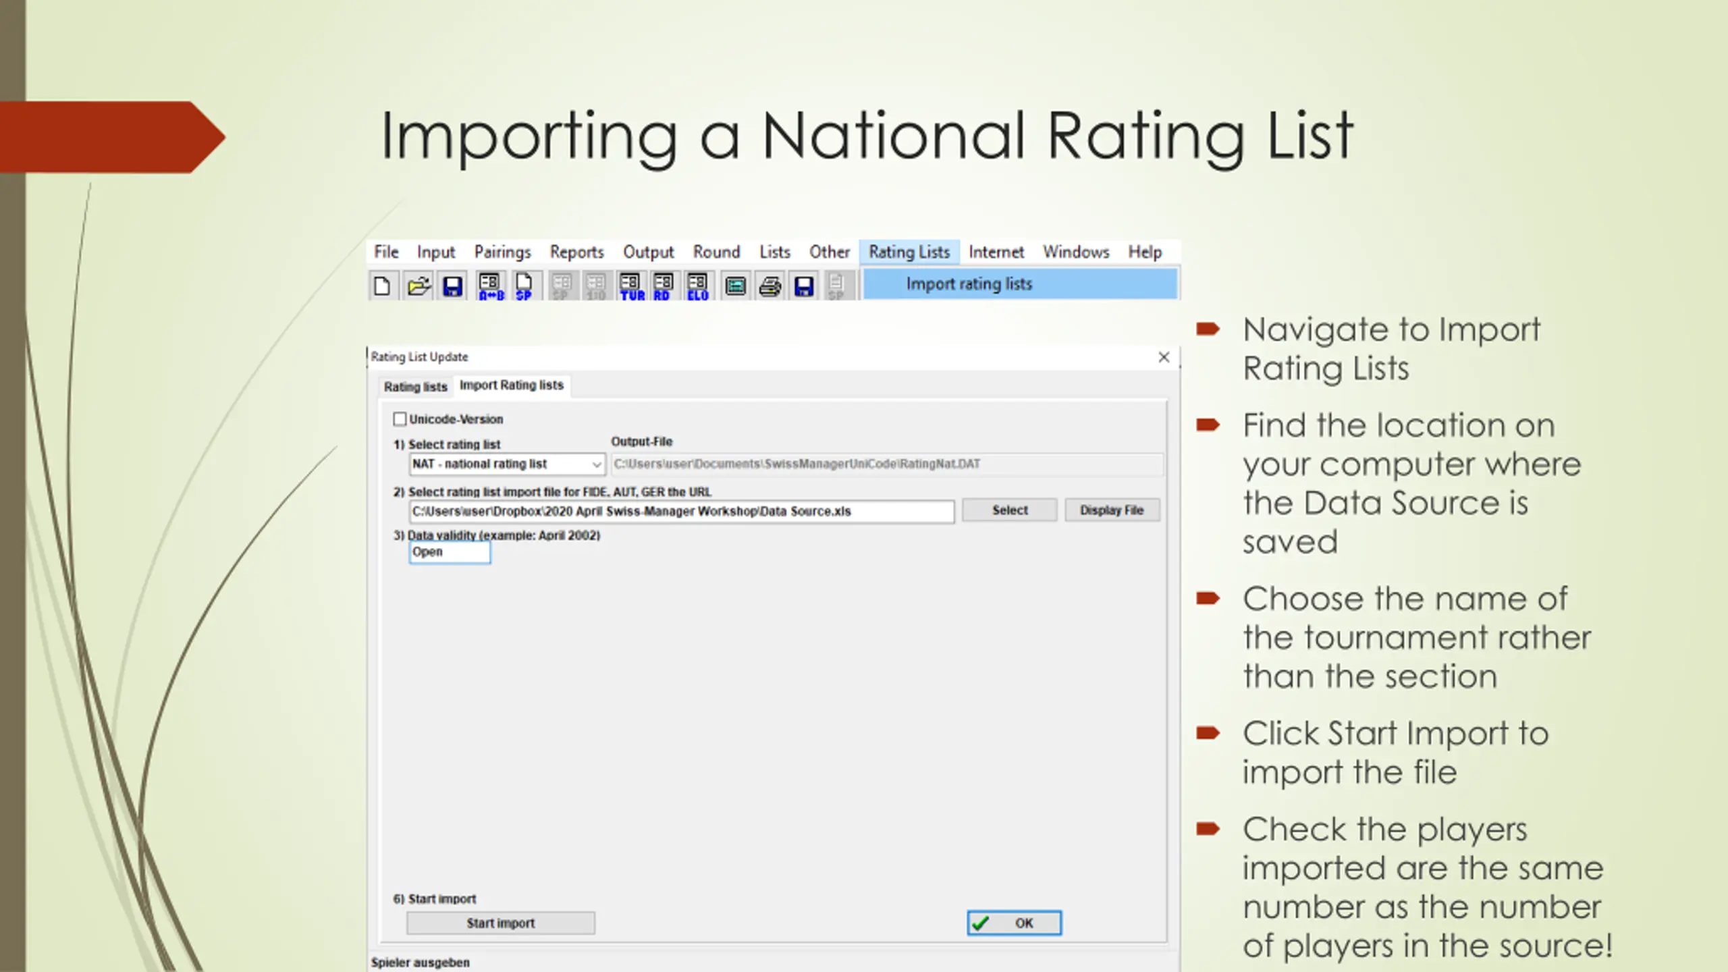Click the green screen display toolbar icon
The image size is (1728, 972).
click(735, 286)
